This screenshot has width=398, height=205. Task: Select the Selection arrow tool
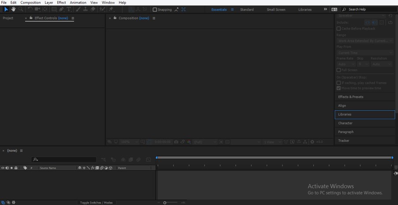point(6,9)
